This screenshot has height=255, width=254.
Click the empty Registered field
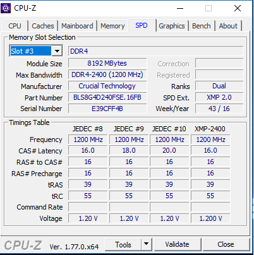point(219,74)
